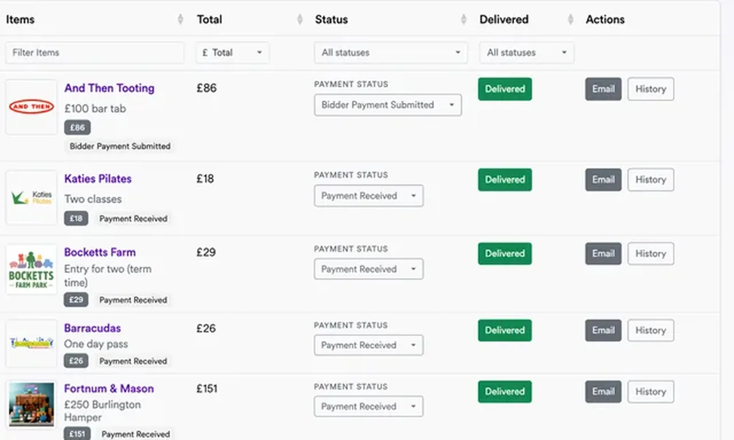Image resolution: width=734 pixels, height=440 pixels.
Task: Click Delivered badge for And Then Tooting
Action: click(x=505, y=89)
